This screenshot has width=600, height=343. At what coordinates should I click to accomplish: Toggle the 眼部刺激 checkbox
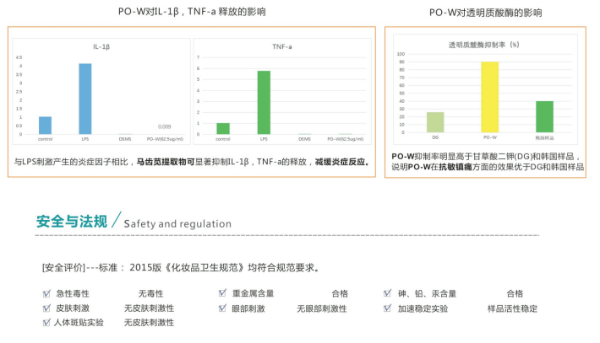coord(222,308)
